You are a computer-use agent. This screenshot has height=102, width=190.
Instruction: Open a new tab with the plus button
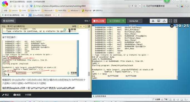[59, 15]
